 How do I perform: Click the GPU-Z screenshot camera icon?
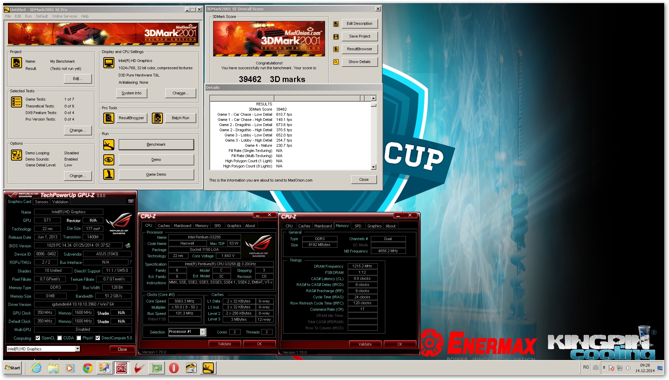point(131,201)
